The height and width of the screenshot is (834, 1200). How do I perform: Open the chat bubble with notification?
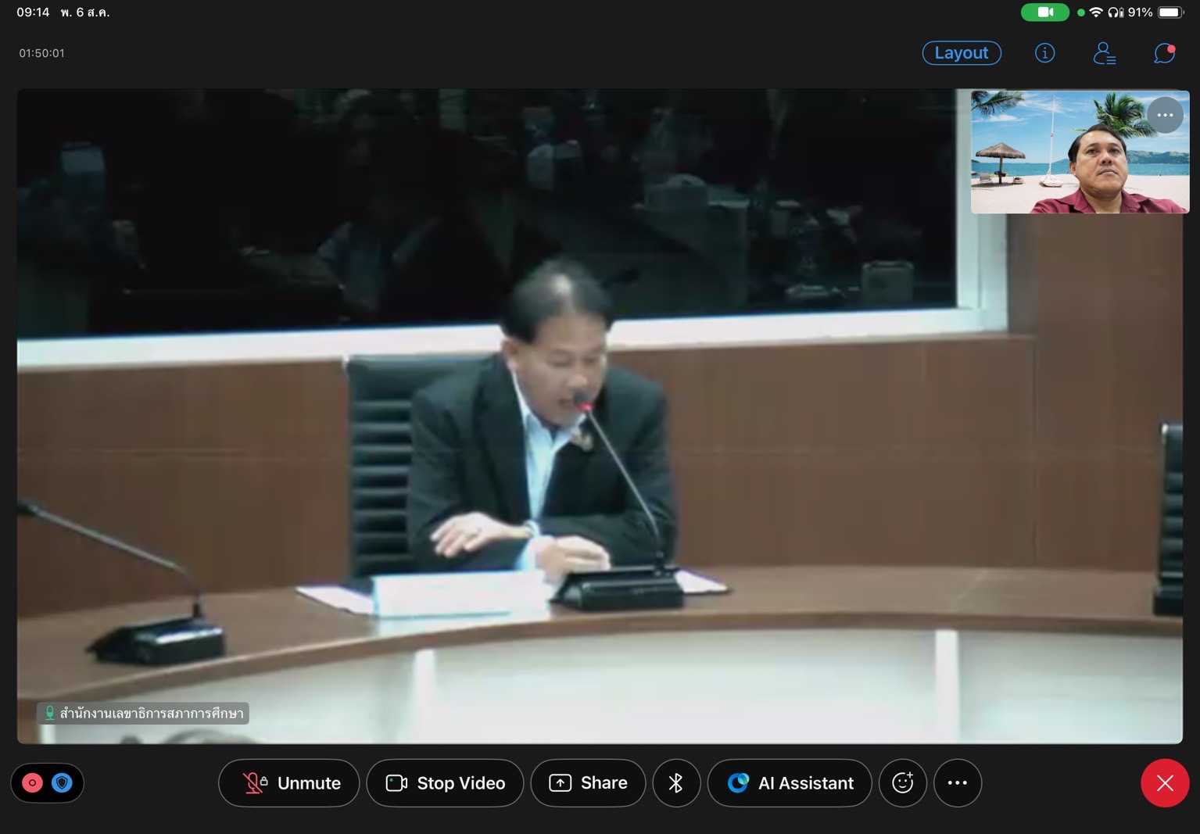tap(1164, 52)
